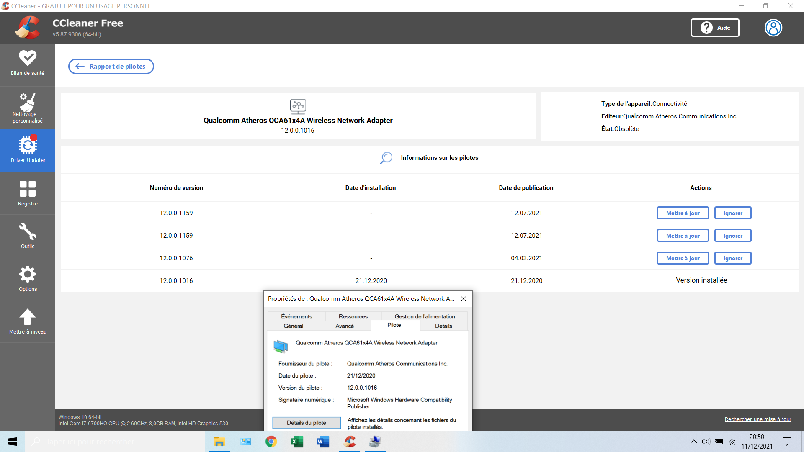Click the battery tray icon

(x=719, y=442)
